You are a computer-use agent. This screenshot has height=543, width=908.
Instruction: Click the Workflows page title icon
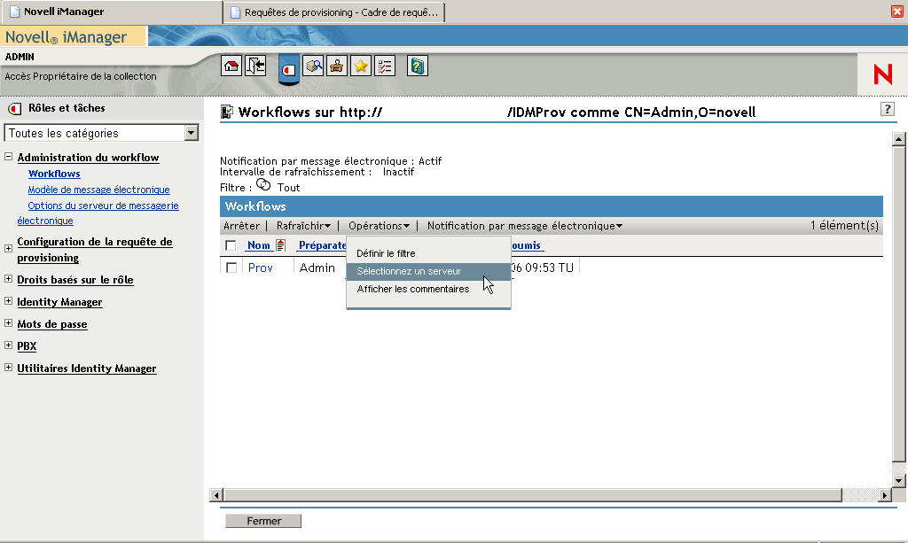[227, 112]
